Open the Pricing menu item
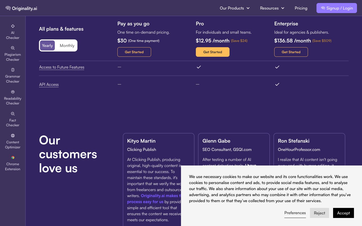 (301, 8)
